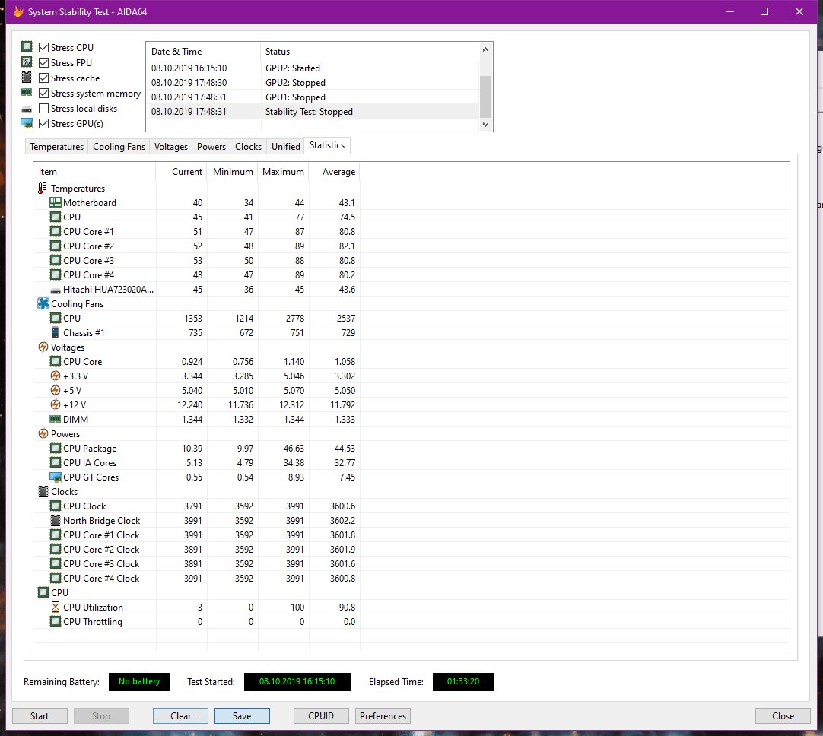
Task: Uncheck the Stress CPU checkbox
Action: click(x=43, y=48)
